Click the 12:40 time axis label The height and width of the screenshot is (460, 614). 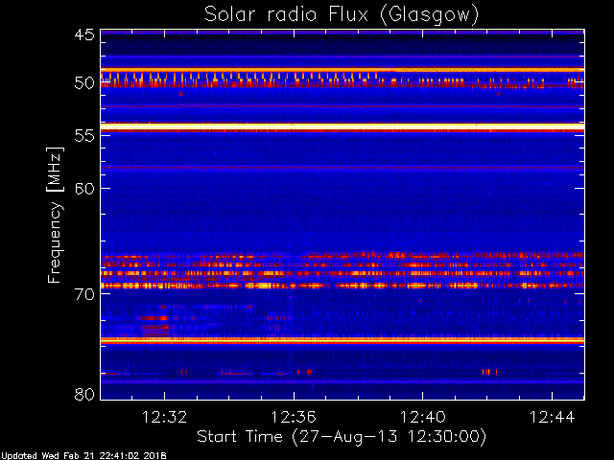click(422, 417)
